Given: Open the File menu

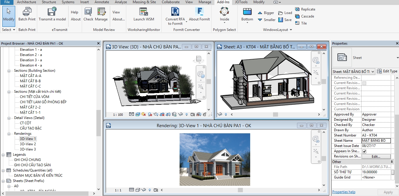Looking at the screenshot, I should [x=7, y=2].
